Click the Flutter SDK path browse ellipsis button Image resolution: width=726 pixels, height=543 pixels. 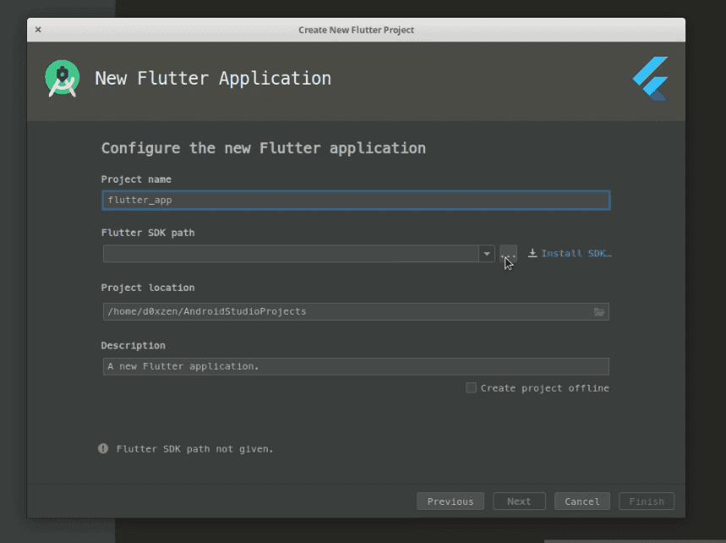tap(508, 254)
